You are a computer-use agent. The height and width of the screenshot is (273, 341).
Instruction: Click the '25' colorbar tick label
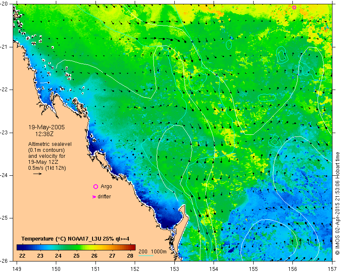tap(76, 256)
